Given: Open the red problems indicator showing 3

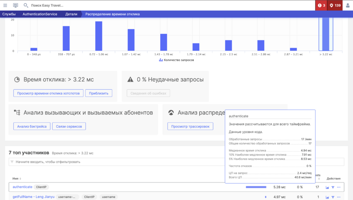Looking at the screenshot, I should (321, 5).
